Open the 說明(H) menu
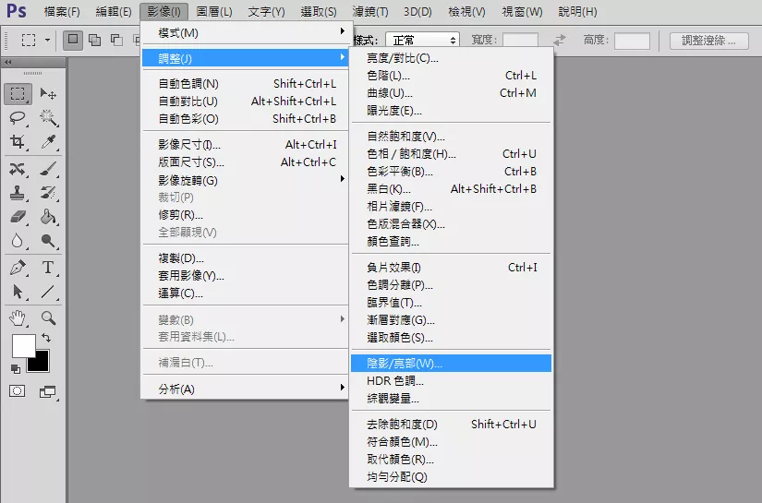 coord(577,12)
